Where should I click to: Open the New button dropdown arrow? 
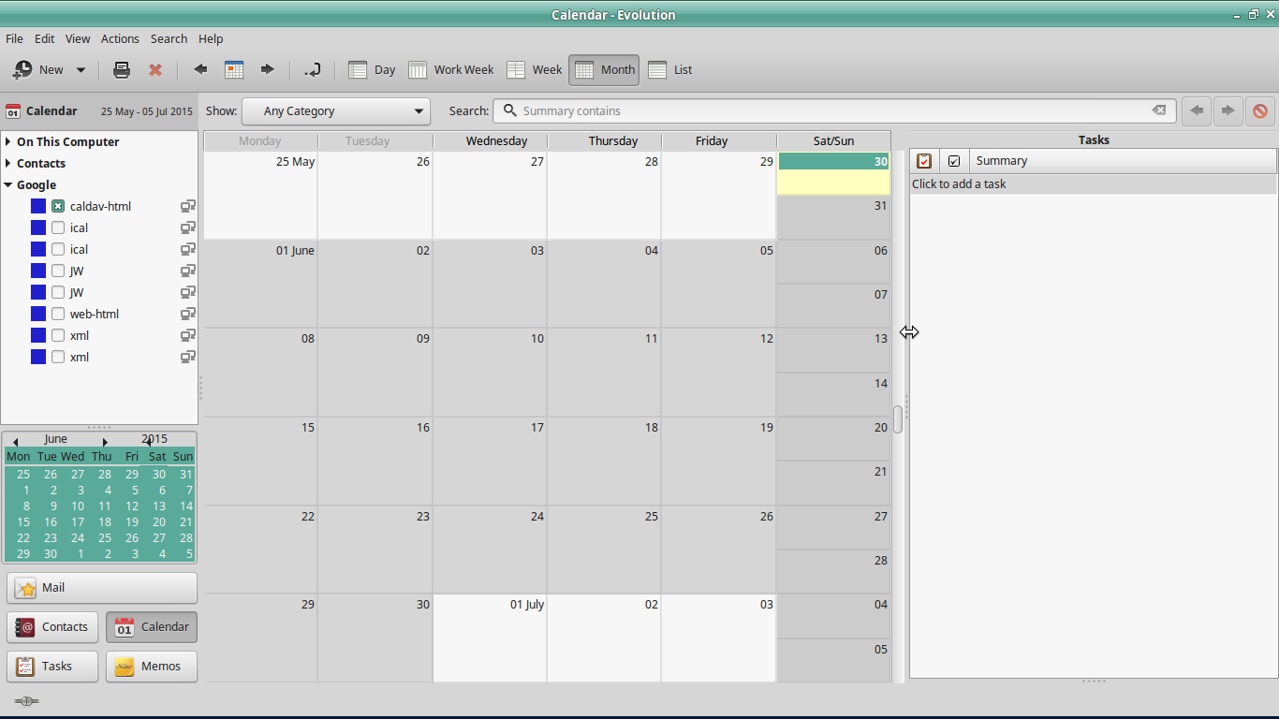click(x=81, y=69)
